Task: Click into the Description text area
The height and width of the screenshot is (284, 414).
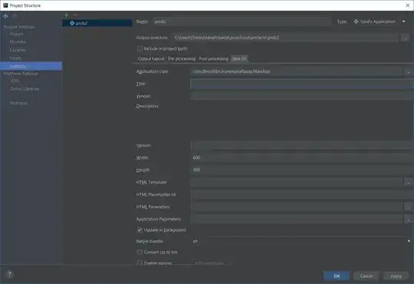Action: [x=301, y=120]
